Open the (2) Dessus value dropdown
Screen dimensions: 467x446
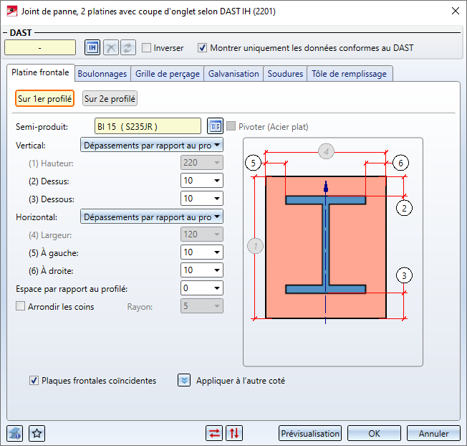tap(217, 181)
